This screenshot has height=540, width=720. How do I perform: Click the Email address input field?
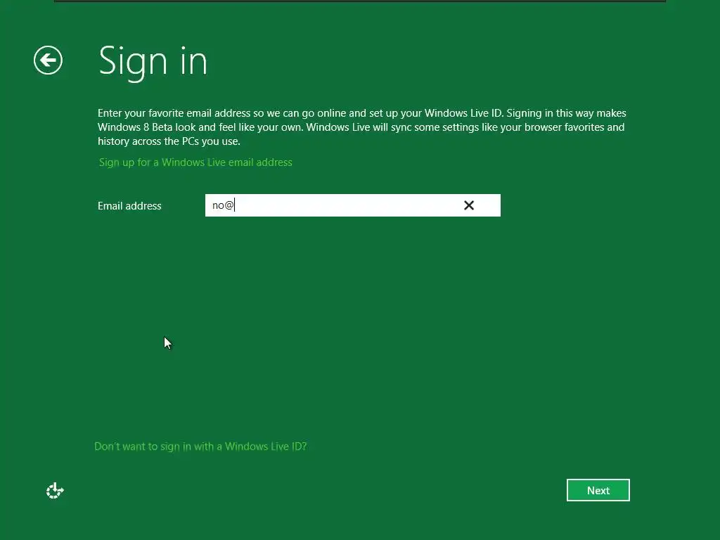point(353,205)
